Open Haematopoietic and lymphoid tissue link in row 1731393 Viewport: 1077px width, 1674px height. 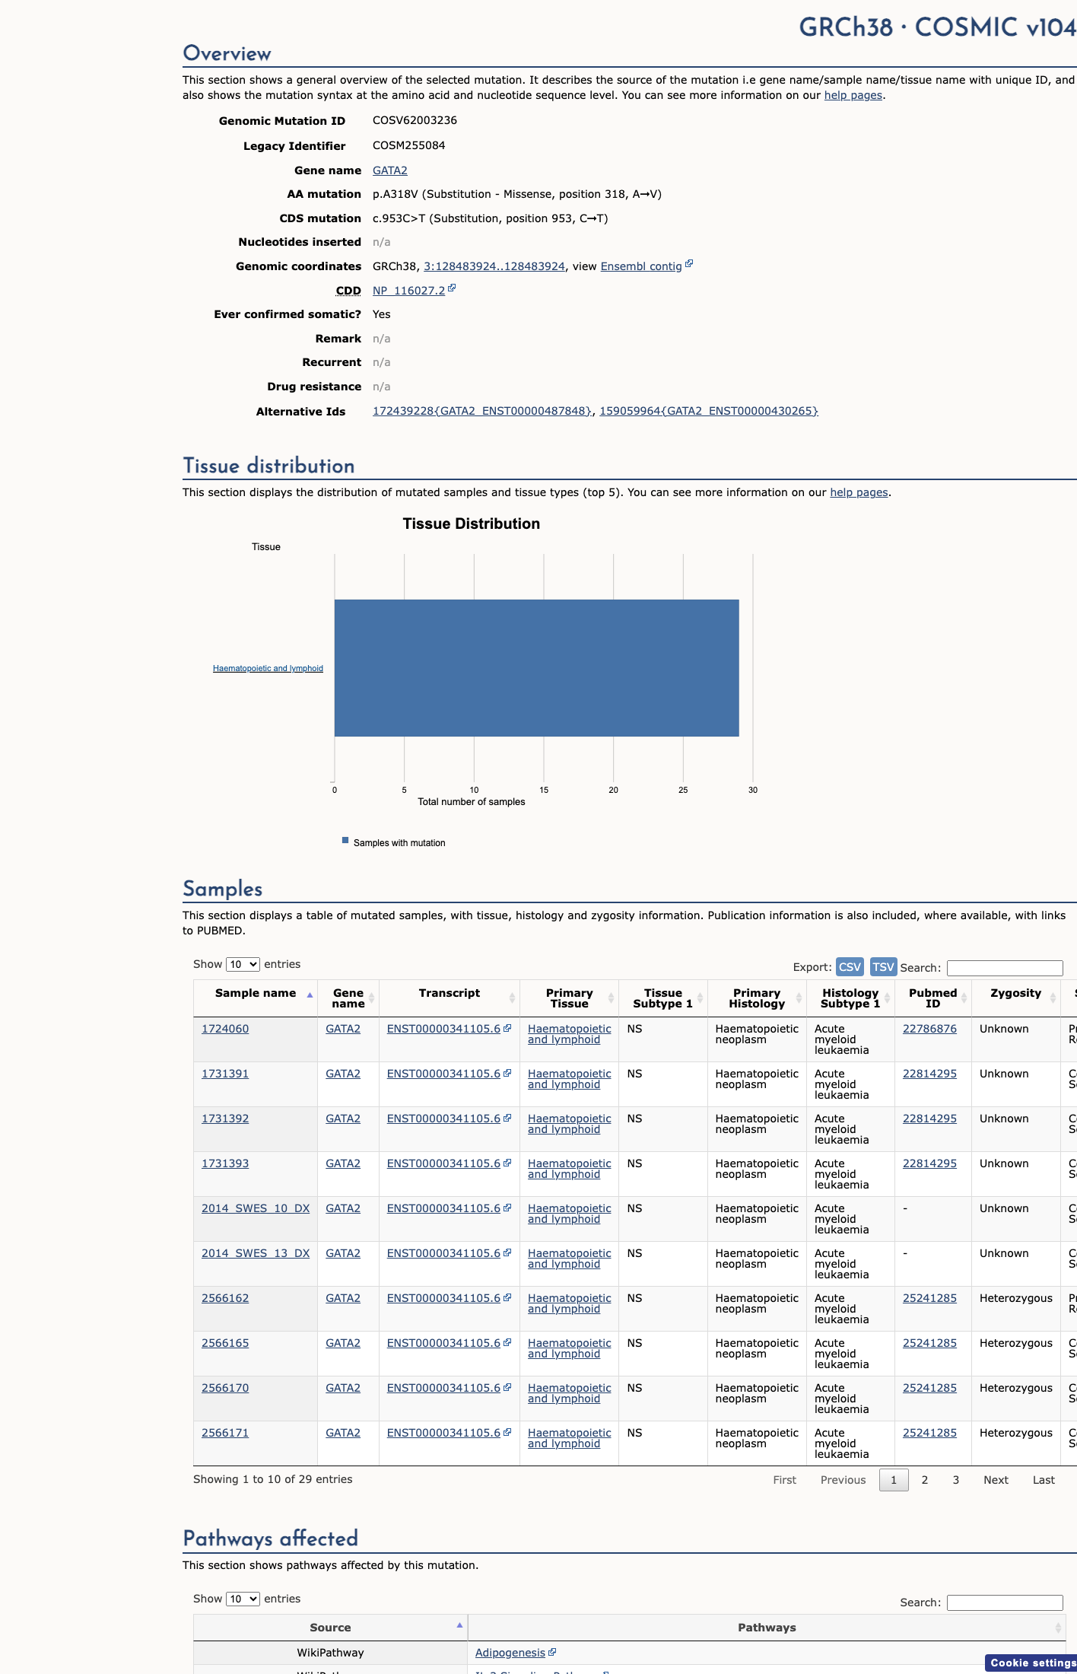tap(570, 1169)
